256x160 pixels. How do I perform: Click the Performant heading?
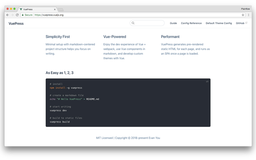click(170, 37)
